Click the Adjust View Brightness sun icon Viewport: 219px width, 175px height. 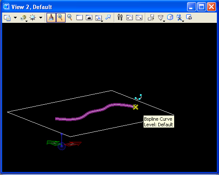[x=33, y=18]
